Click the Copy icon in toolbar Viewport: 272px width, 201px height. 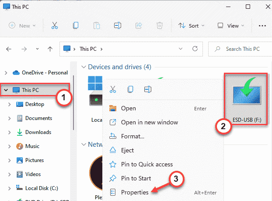tap(76, 25)
